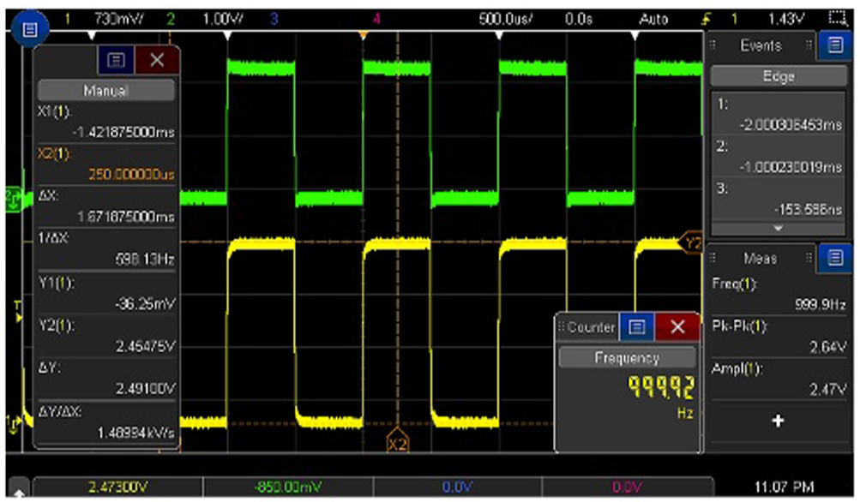860x502 pixels.
Task: Open the Counter panel menu icon
Action: point(636,327)
